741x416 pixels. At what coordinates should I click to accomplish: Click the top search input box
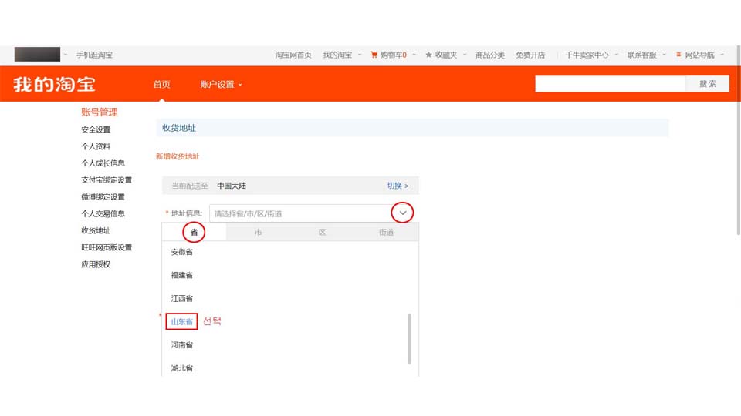coord(610,84)
